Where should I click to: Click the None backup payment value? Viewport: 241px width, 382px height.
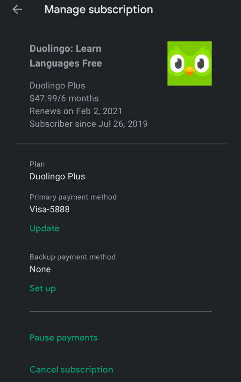click(40, 269)
